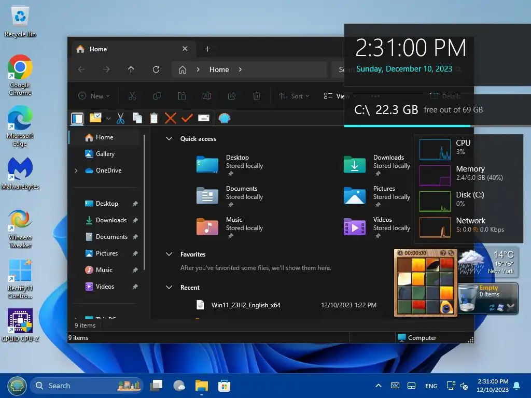Click the Share icon in command bar
The height and width of the screenshot is (398, 531).
tap(232, 96)
